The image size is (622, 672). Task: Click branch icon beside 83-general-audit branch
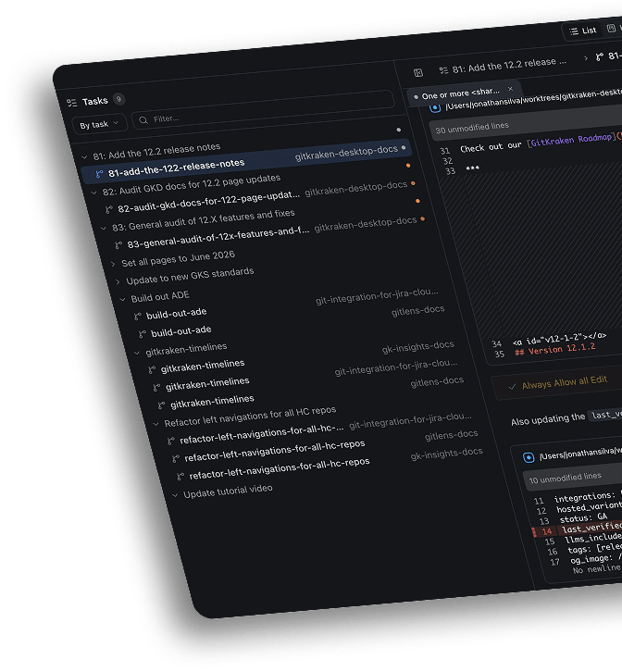coord(118,244)
